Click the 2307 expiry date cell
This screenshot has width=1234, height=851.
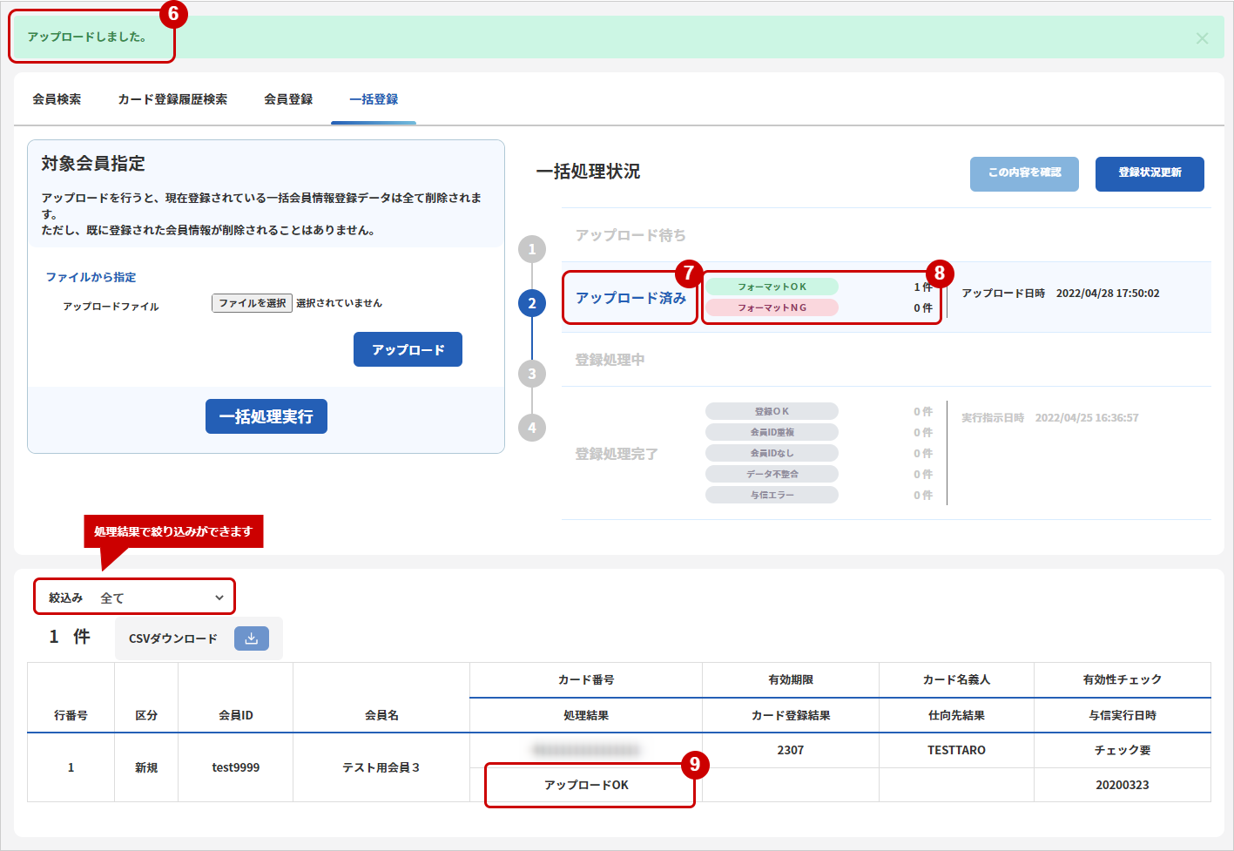coord(791,750)
